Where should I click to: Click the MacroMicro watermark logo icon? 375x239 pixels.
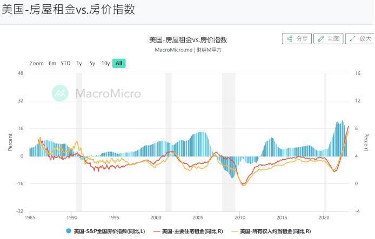60,93
